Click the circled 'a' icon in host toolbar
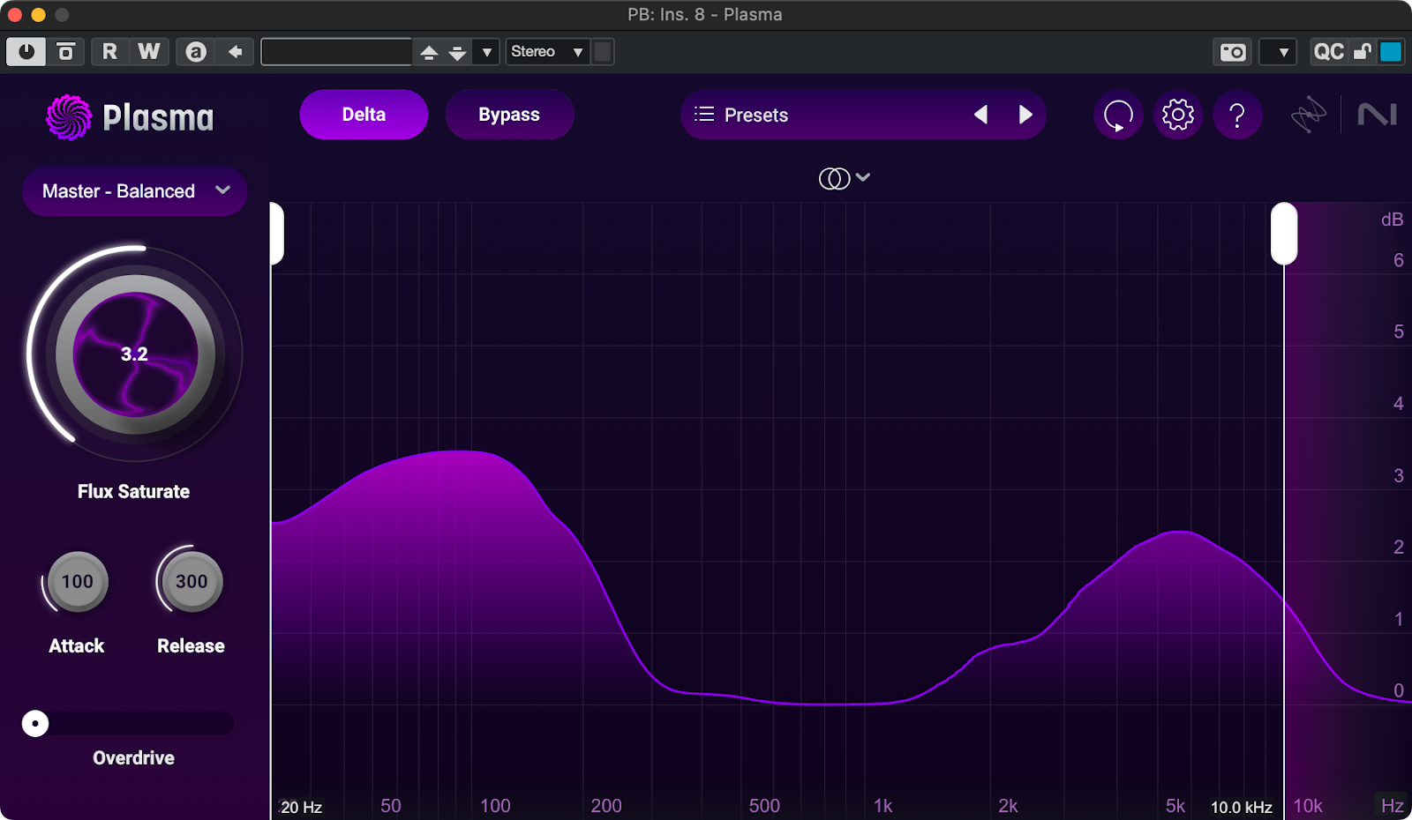Screen dimensions: 1412x820 (196, 52)
